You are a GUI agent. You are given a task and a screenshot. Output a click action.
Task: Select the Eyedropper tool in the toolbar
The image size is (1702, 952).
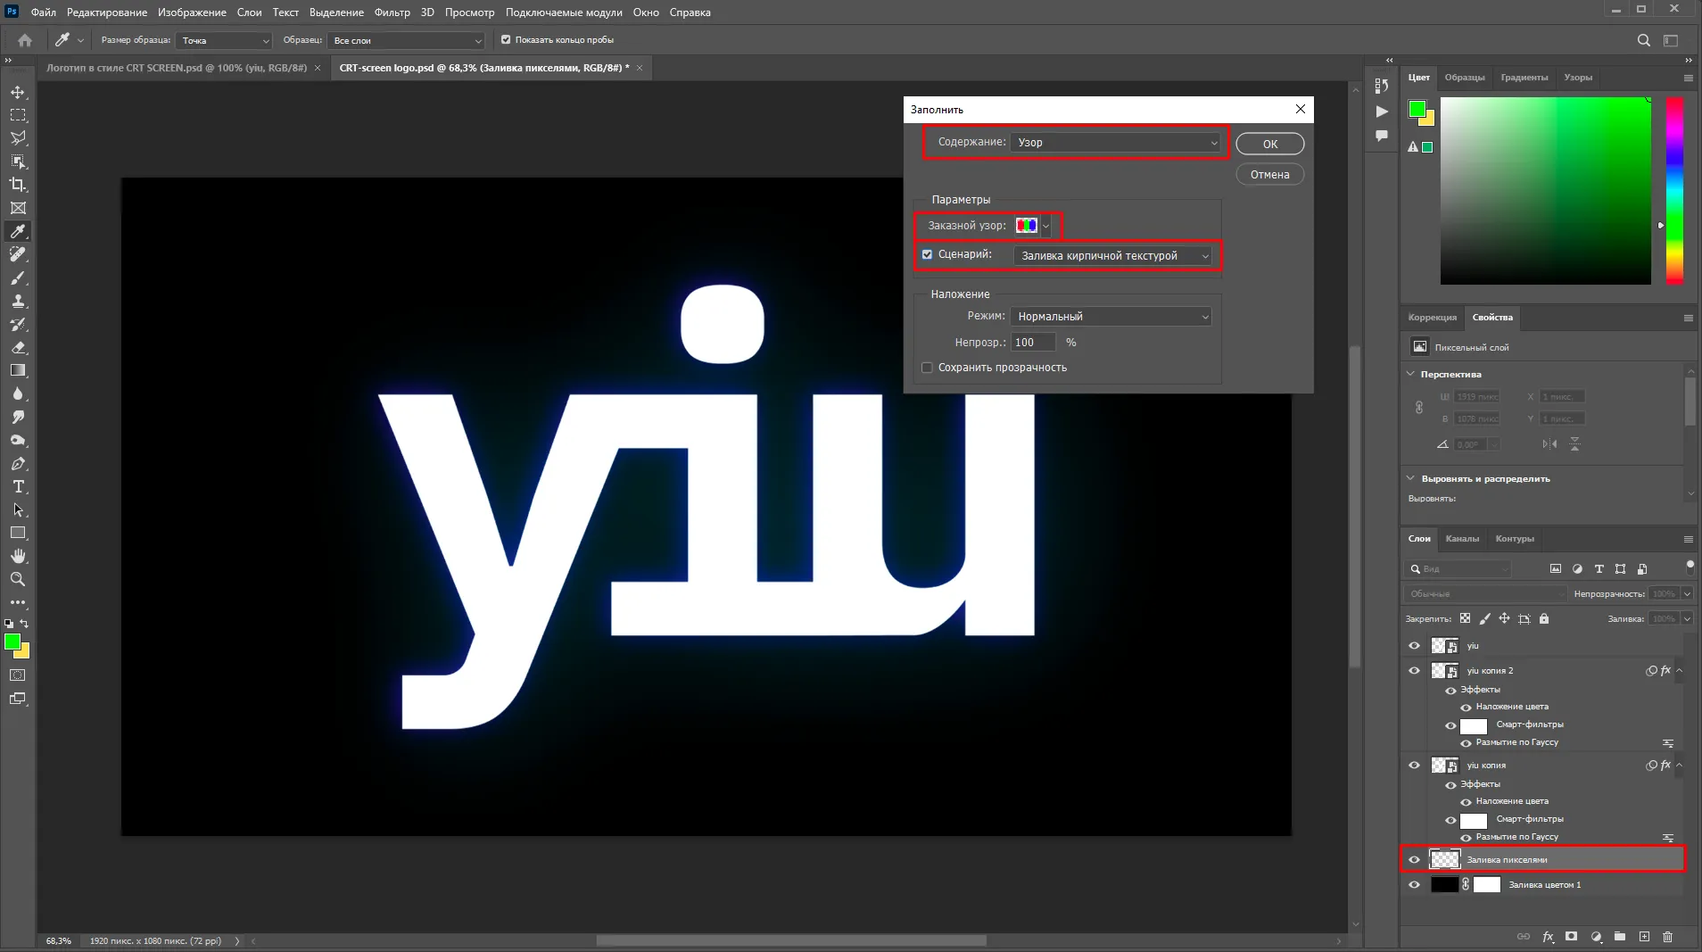pyautogui.click(x=18, y=231)
